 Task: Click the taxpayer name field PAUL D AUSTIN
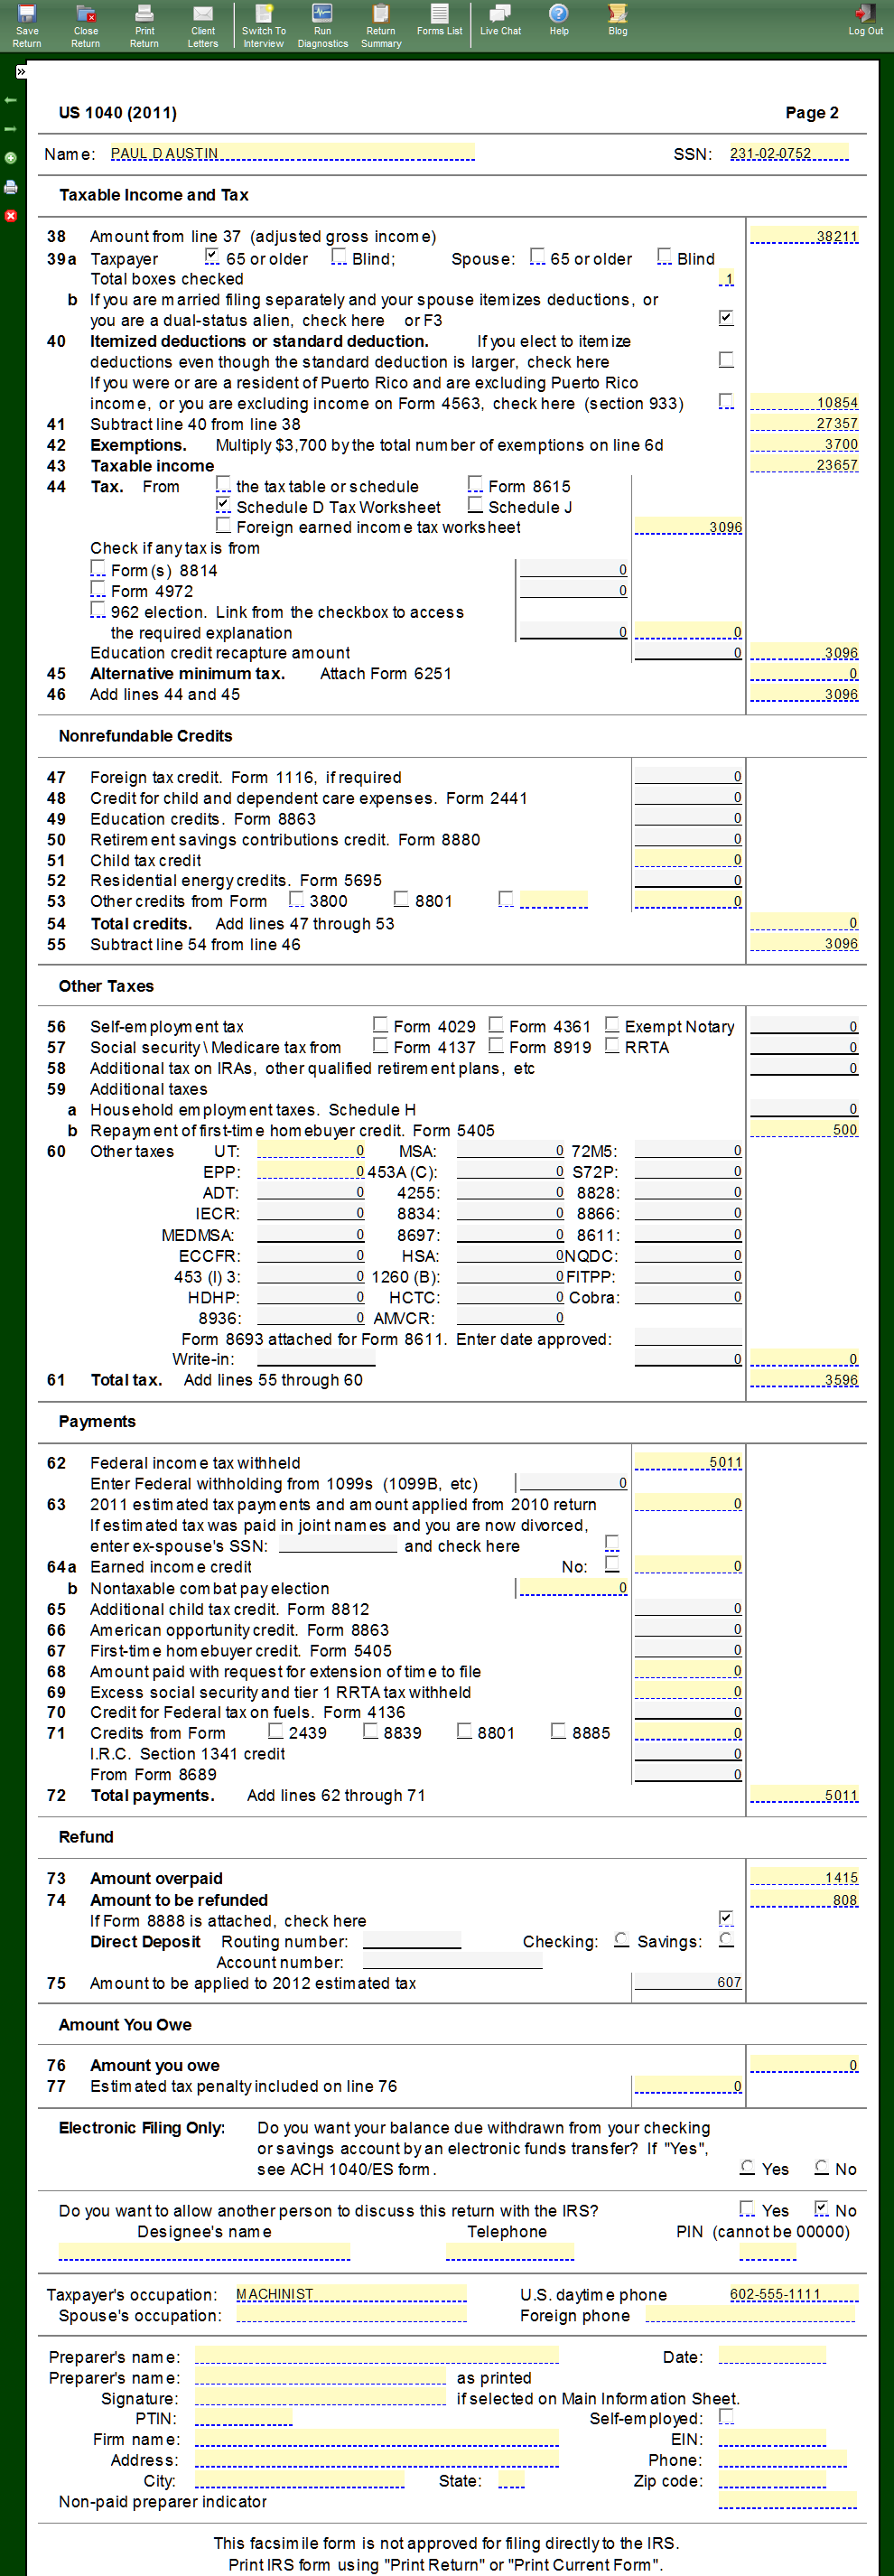[x=291, y=153]
